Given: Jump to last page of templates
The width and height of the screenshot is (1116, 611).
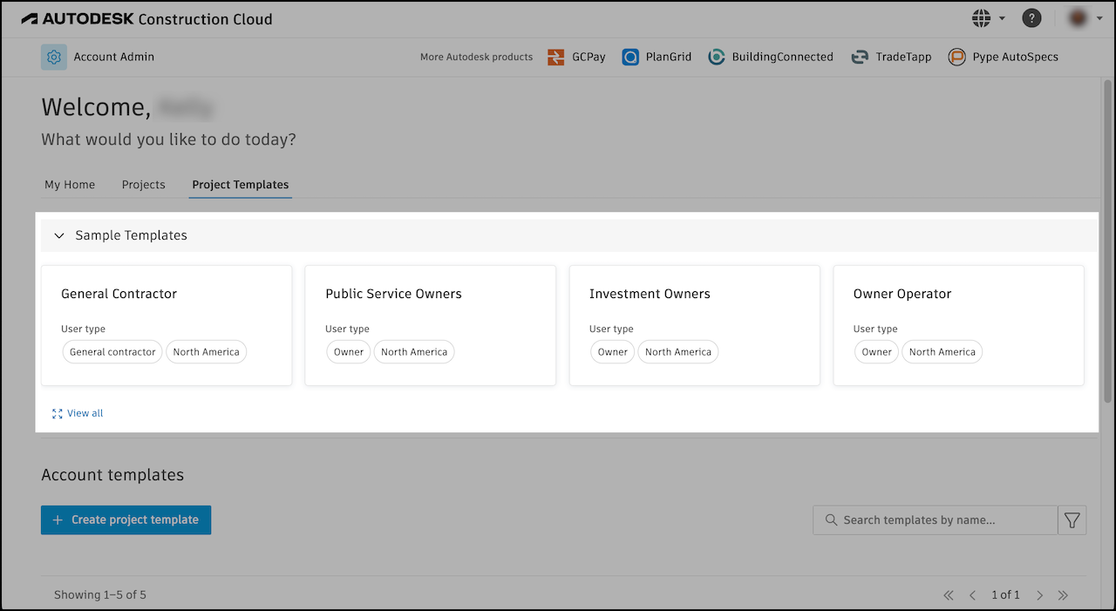Looking at the screenshot, I should (x=1063, y=595).
